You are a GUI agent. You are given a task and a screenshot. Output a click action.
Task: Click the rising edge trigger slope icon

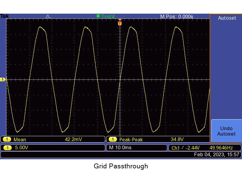pyautogui.click(x=183, y=148)
